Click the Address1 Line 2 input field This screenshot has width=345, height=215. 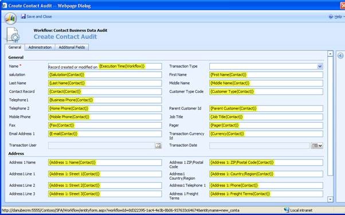(x=105, y=186)
